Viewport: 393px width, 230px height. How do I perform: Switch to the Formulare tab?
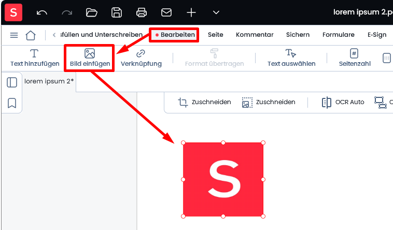coord(339,35)
